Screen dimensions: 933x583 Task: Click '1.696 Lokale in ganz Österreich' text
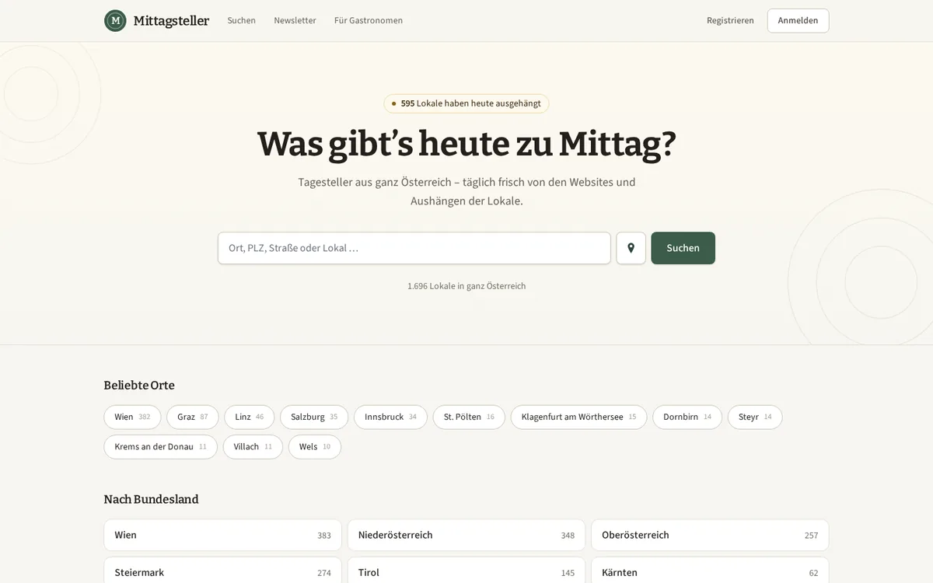pyautogui.click(x=466, y=286)
